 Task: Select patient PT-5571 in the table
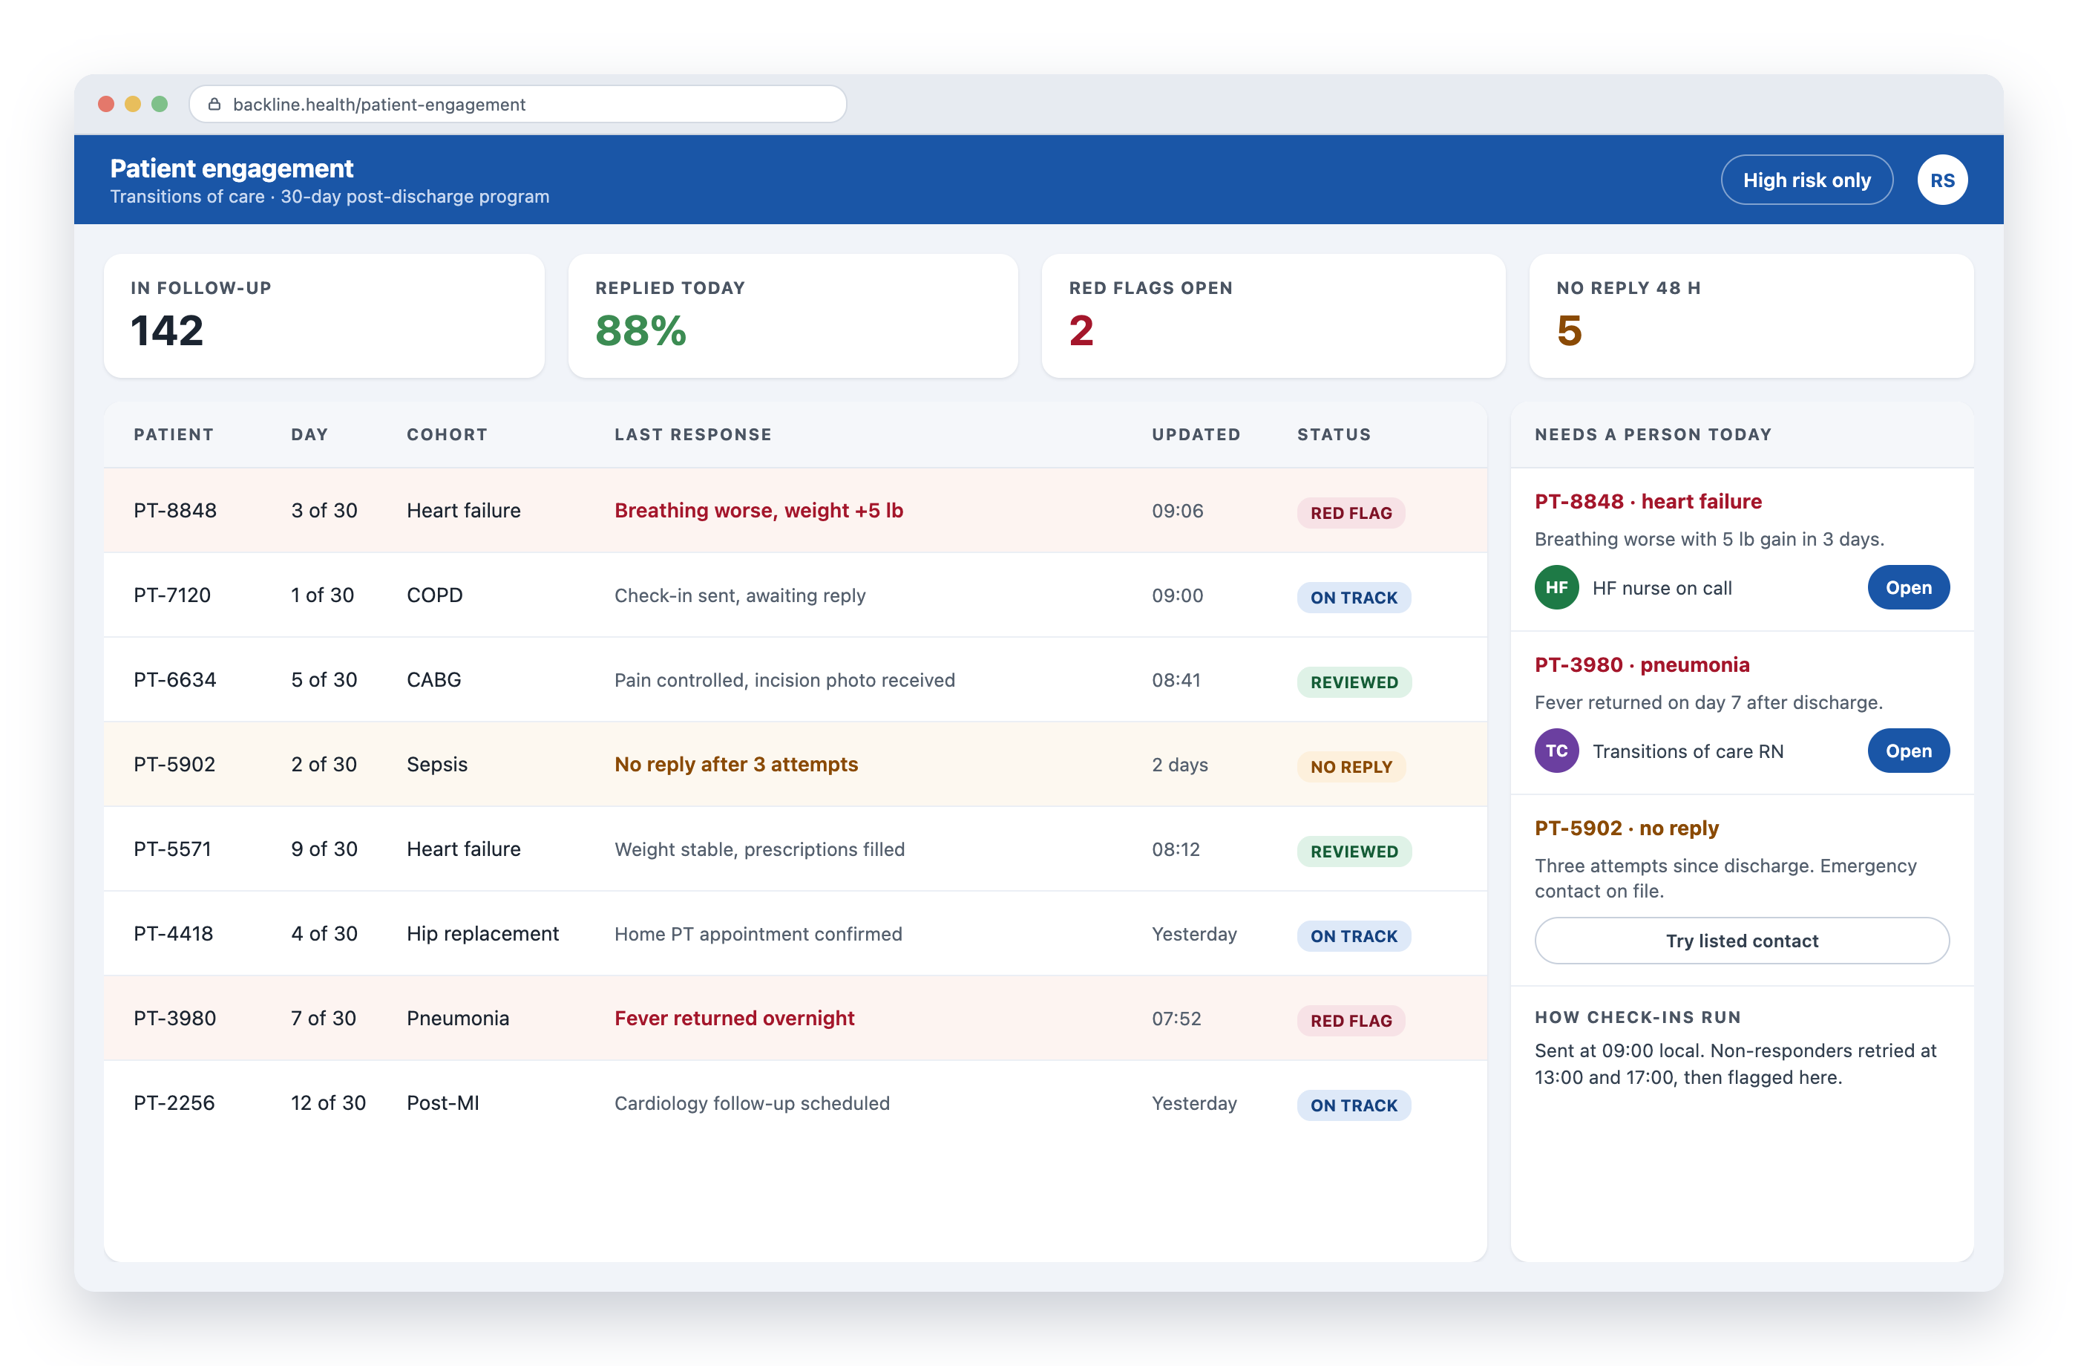click(795, 850)
